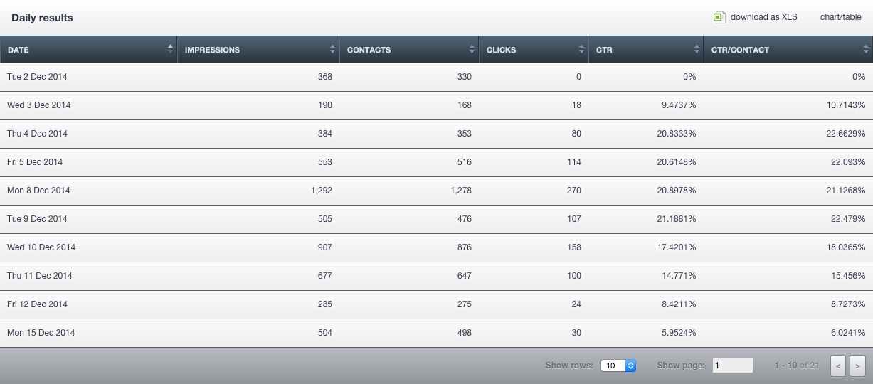
Task: Go to the next page of results
Action: (x=857, y=366)
